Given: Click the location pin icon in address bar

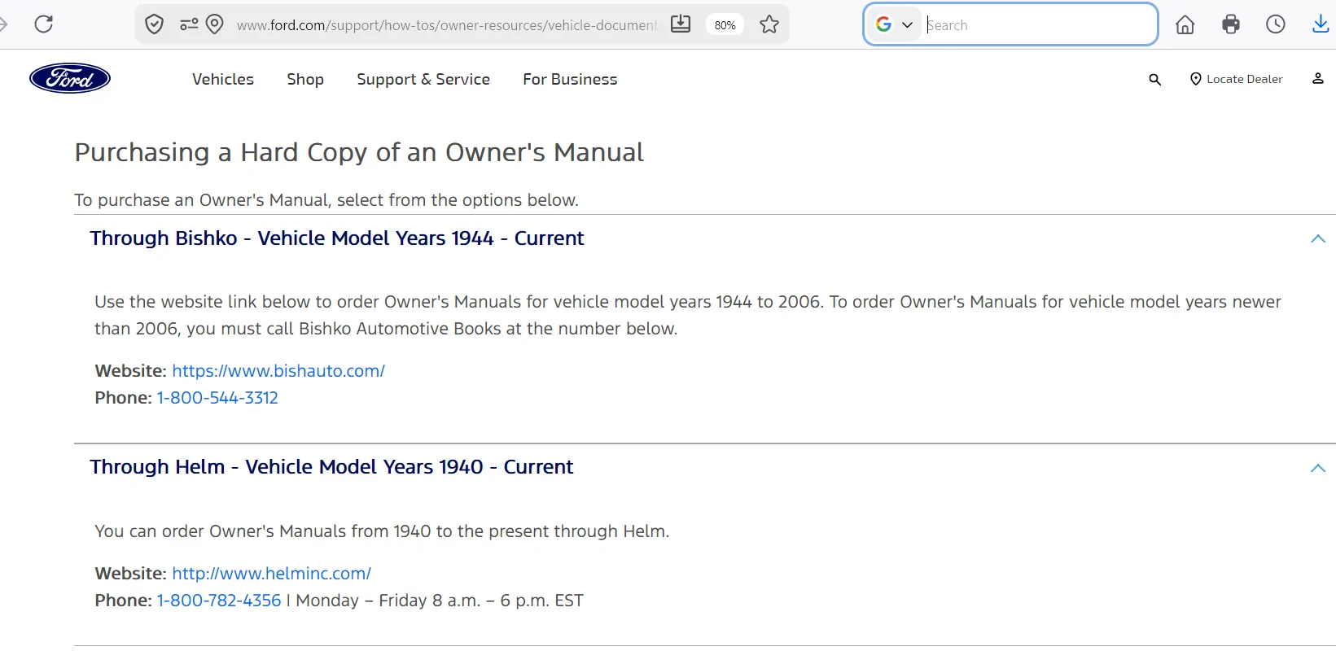Looking at the screenshot, I should 215,24.
